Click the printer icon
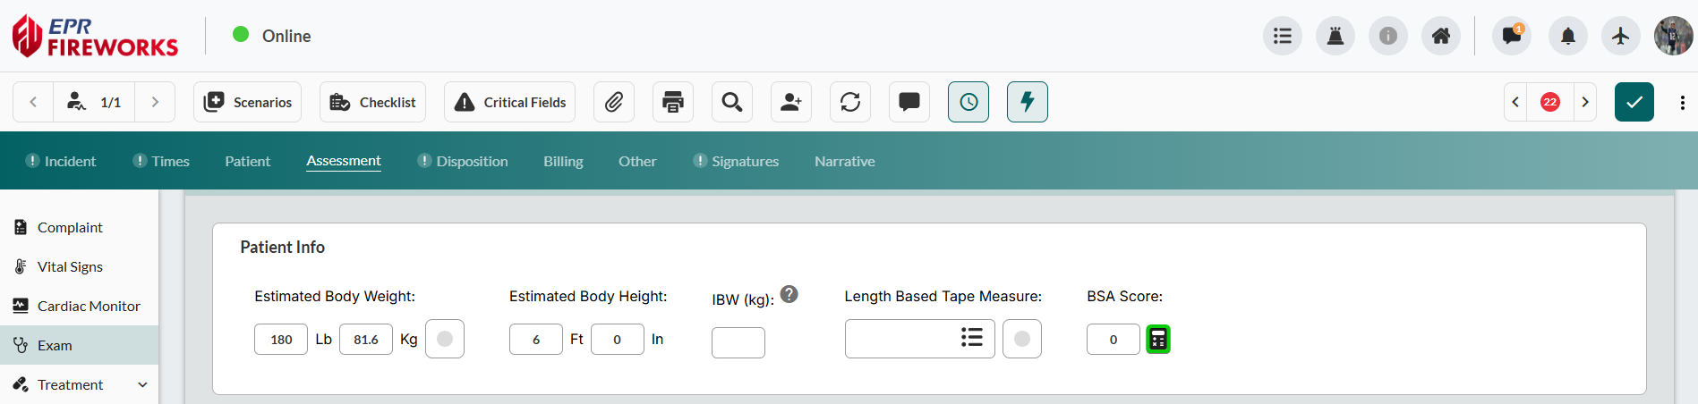Viewport: 1698px width, 404px height. [673, 102]
